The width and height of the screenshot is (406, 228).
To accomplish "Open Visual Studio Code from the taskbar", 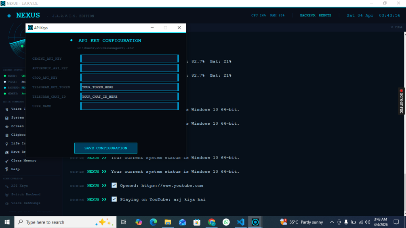I will click(240, 222).
